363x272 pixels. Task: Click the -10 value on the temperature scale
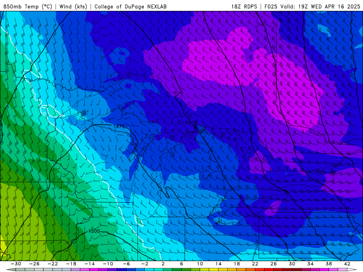108,264
